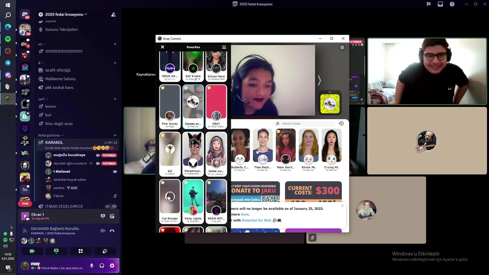Collapse the xd channel category
This screenshot has width=489, height=275.
point(42,44)
